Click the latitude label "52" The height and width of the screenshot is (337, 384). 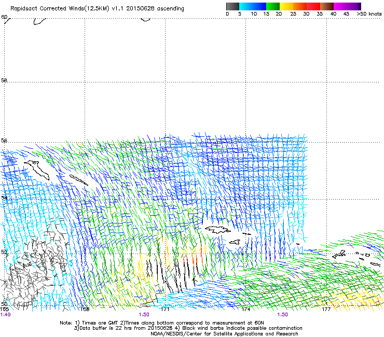tap(4, 252)
